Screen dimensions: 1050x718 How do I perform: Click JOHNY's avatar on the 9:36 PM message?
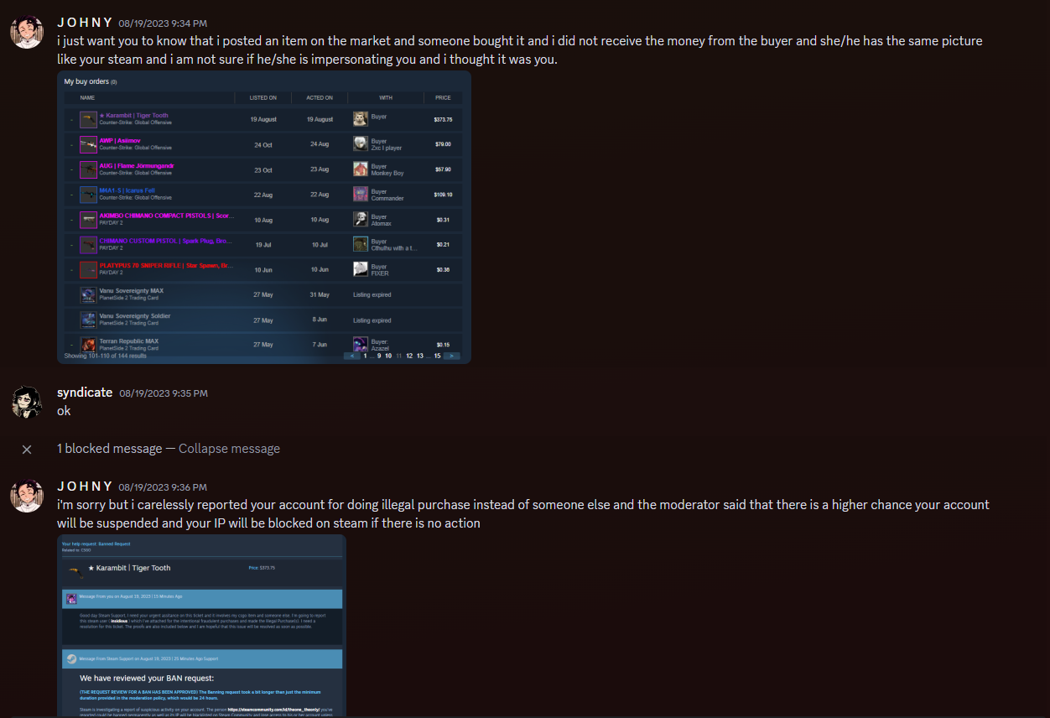click(26, 496)
